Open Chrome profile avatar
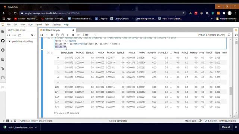The image size is (239, 134). click(230, 13)
